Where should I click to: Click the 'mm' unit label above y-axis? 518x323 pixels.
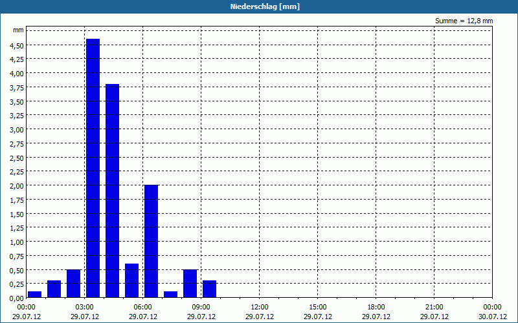coord(18,30)
